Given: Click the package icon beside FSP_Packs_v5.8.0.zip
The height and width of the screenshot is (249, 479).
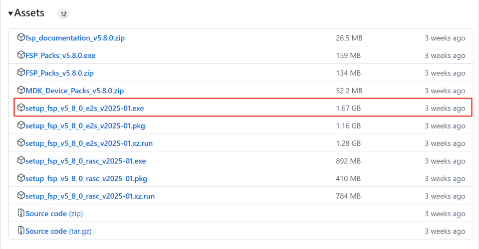Looking at the screenshot, I should pyautogui.click(x=21, y=73).
